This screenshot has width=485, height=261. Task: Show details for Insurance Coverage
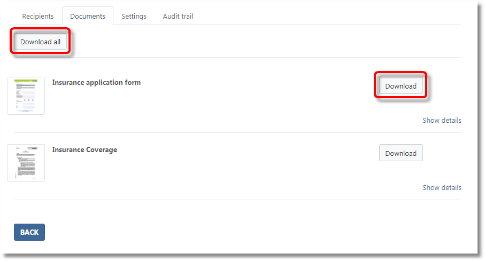[x=442, y=187]
